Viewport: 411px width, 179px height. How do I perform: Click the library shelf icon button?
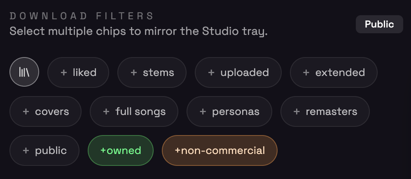tap(24, 72)
